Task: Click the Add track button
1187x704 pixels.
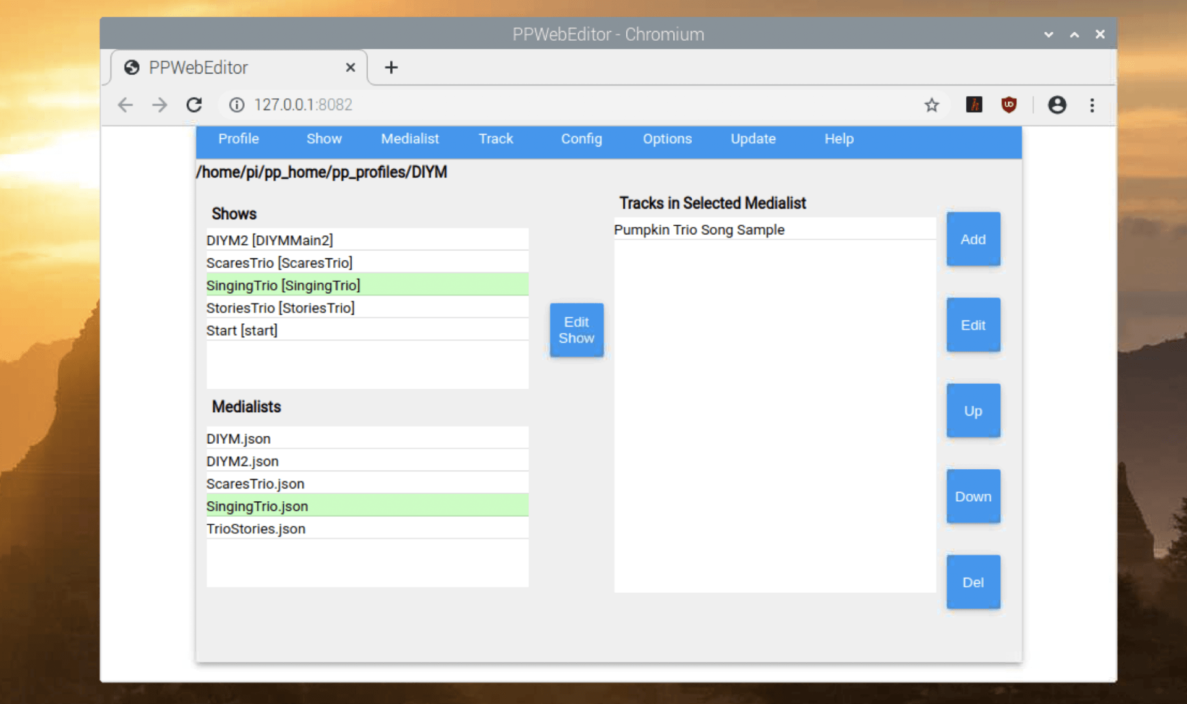Action: coord(973,240)
